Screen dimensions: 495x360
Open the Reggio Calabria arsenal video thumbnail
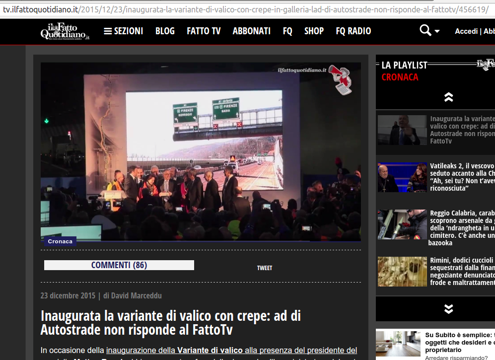(402, 224)
